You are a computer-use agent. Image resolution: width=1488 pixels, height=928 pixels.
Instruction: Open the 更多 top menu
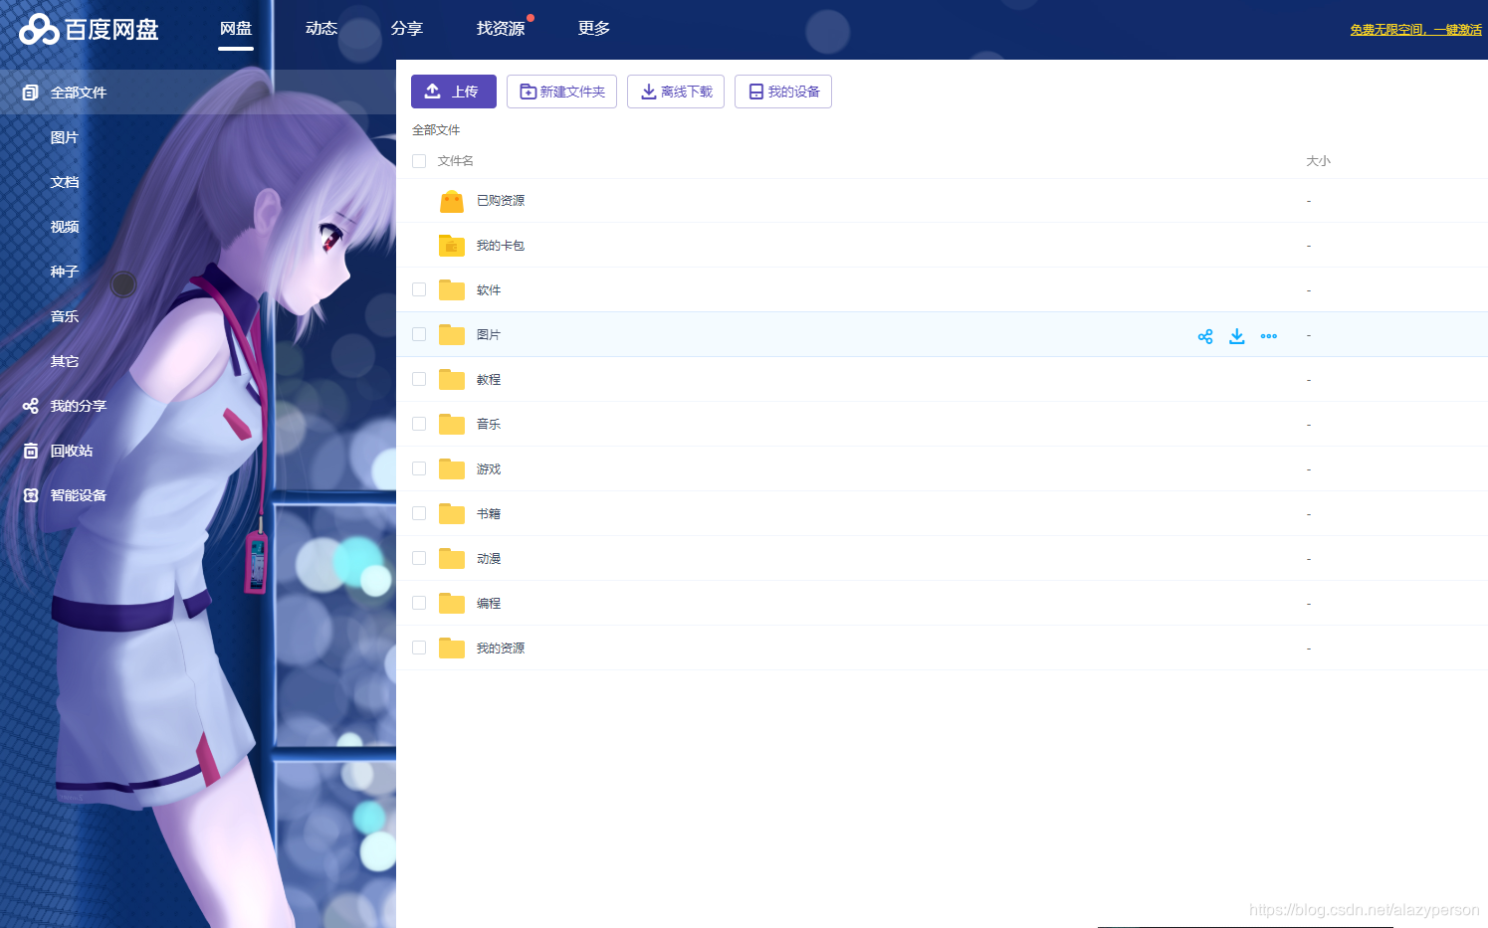[594, 29]
